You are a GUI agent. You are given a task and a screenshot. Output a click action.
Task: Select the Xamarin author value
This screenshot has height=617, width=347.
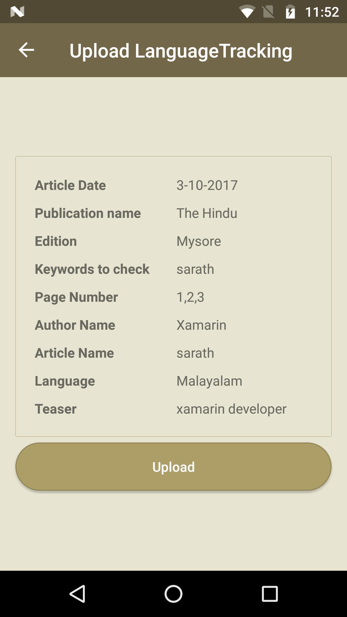[x=201, y=325]
